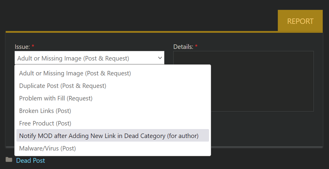Click the red asterisk next to Issue
Screen dimensions: 329x169
33,46
